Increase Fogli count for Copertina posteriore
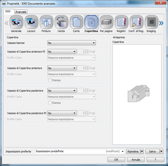This screenshot has height=166, width=168. (x=87, y=90)
